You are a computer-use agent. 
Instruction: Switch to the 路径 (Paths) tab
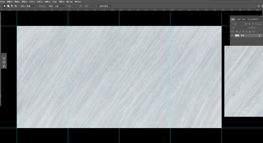pyautogui.click(x=244, y=20)
